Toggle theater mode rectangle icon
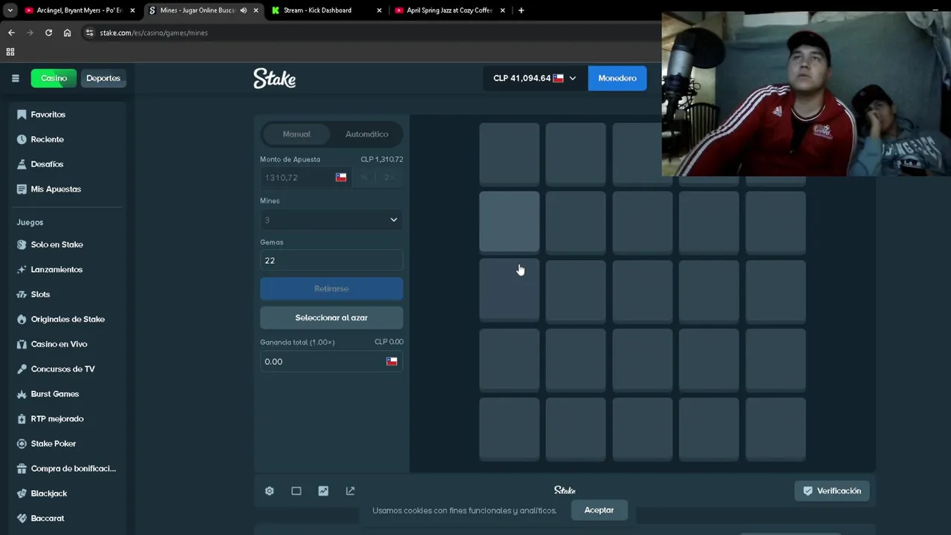 click(x=296, y=491)
